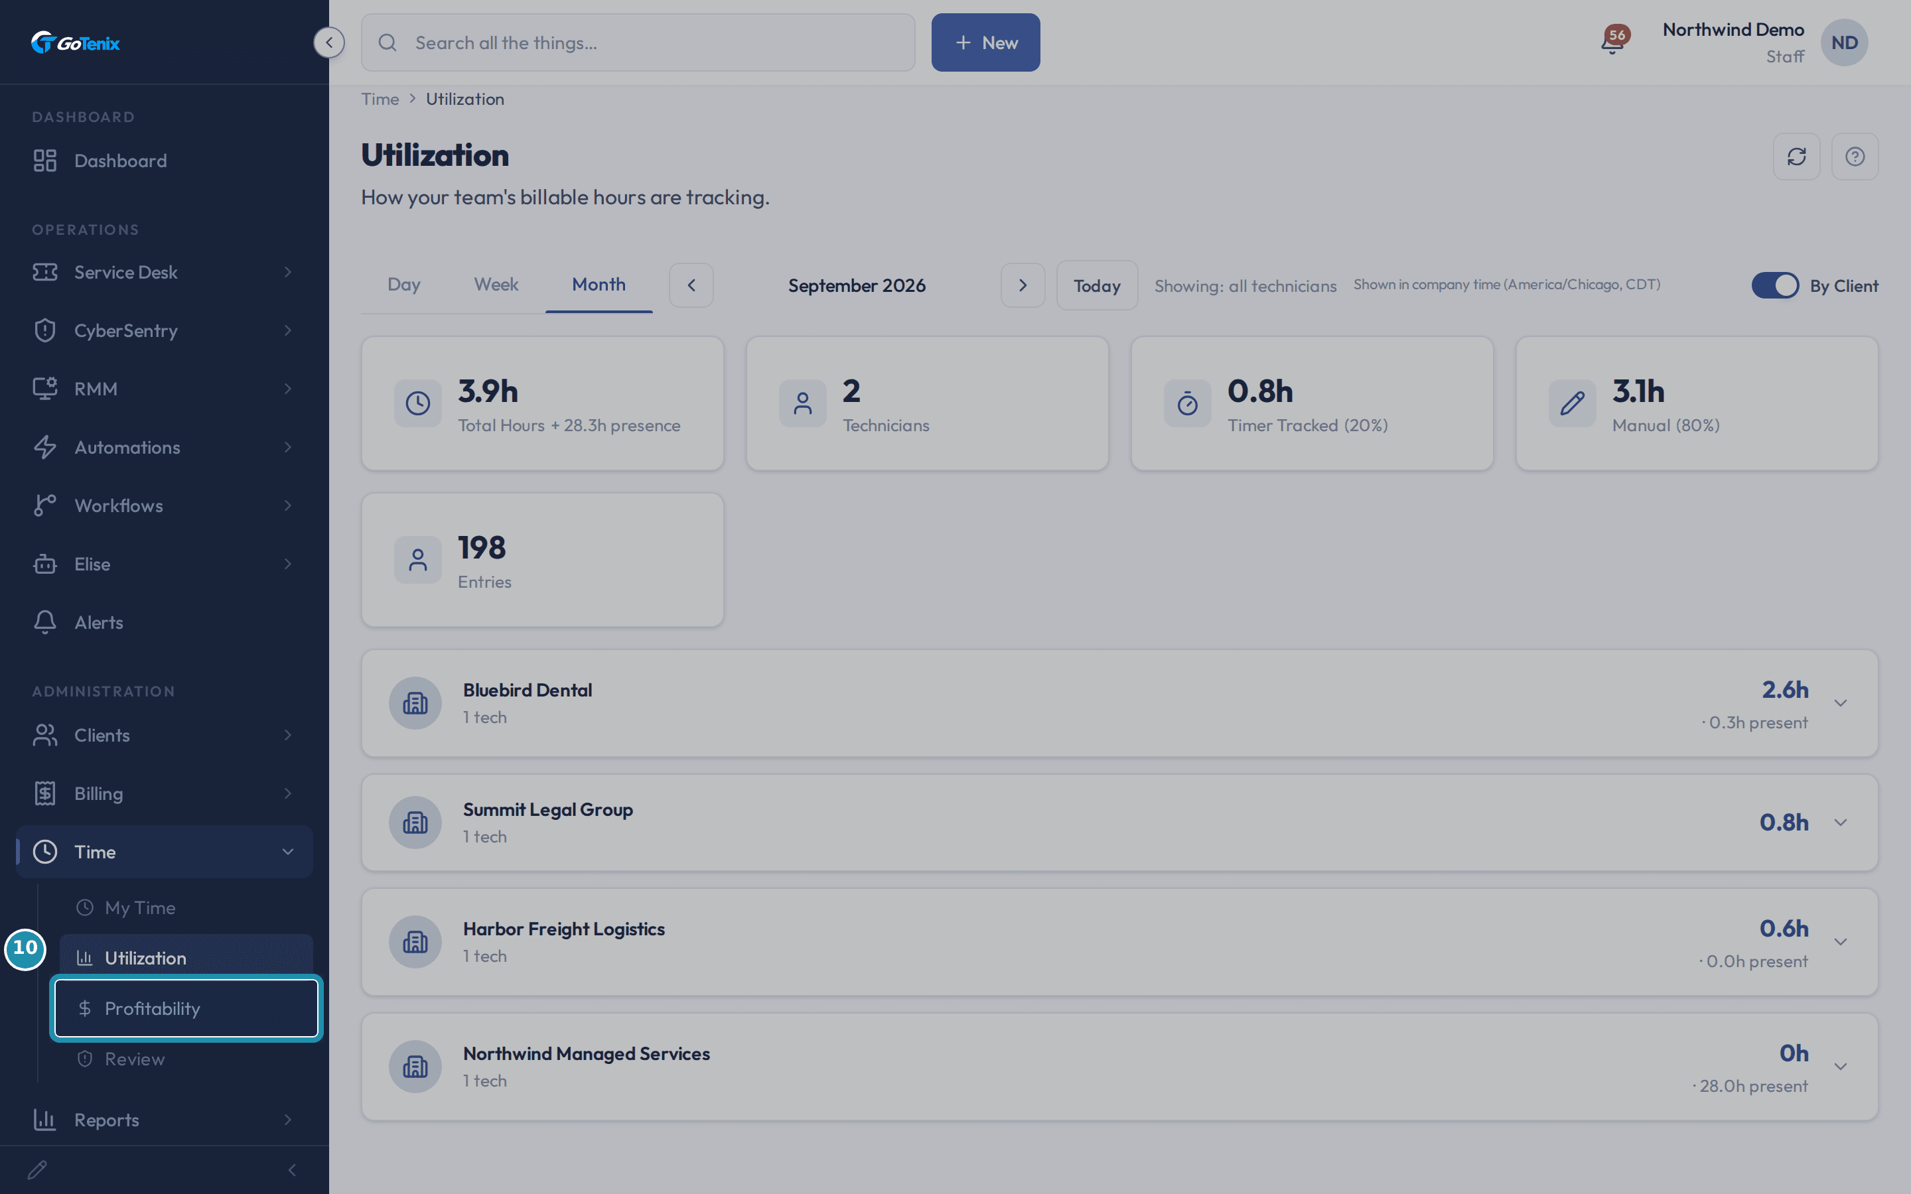1911x1194 pixels.
Task: Open Review under Time
Action: tap(186, 1059)
